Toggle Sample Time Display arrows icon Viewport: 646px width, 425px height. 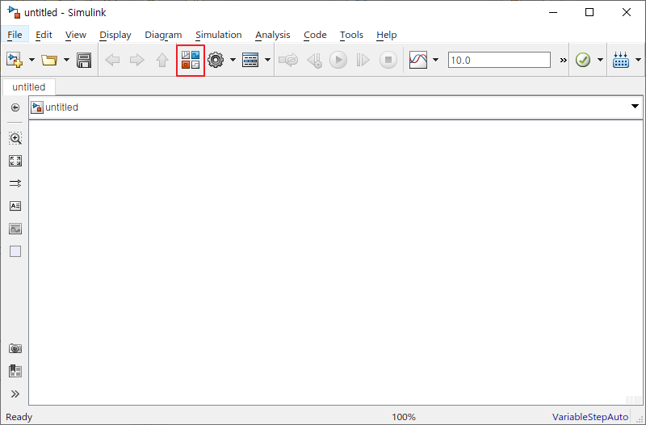pyautogui.click(x=15, y=183)
